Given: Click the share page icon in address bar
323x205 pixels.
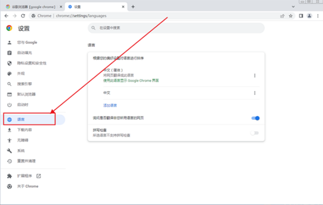Looking at the screenshot, I should click(282, 16).
